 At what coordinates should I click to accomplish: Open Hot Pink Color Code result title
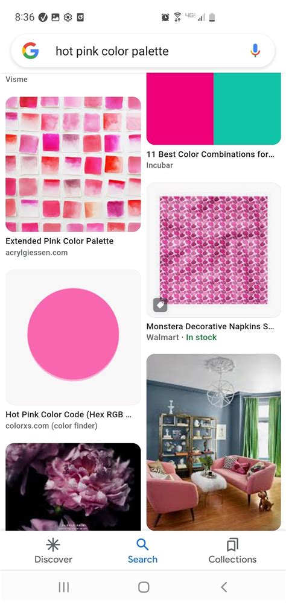click(69, 415)
